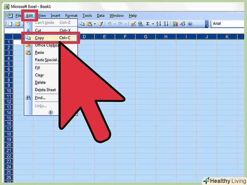247x185 pixels.
Task: Choose Copy from the Edit menu
Action: [x=51, y=38]
